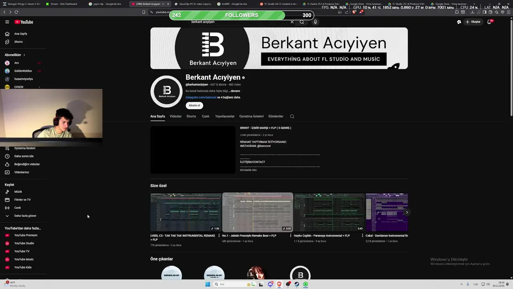Show next videos in Size özel carousel
513x289 pixels.
pos(407,212)
